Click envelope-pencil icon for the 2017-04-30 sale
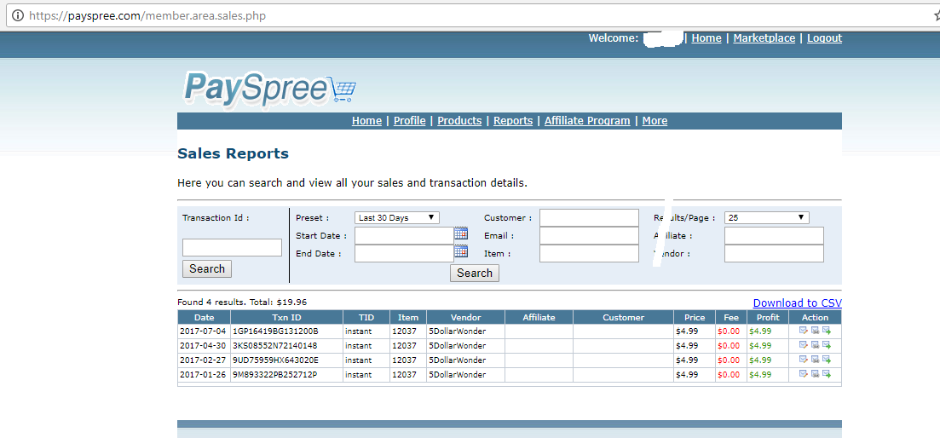The image size is (940, 438). [804, 345]
